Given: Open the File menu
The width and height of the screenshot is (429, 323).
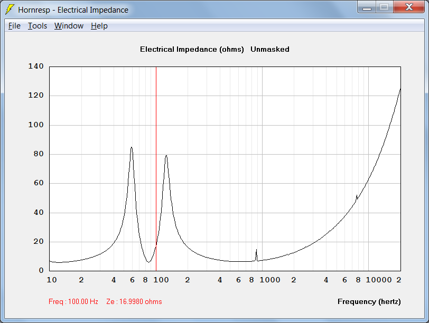Looking at the screenshot, I should point(14,26).
